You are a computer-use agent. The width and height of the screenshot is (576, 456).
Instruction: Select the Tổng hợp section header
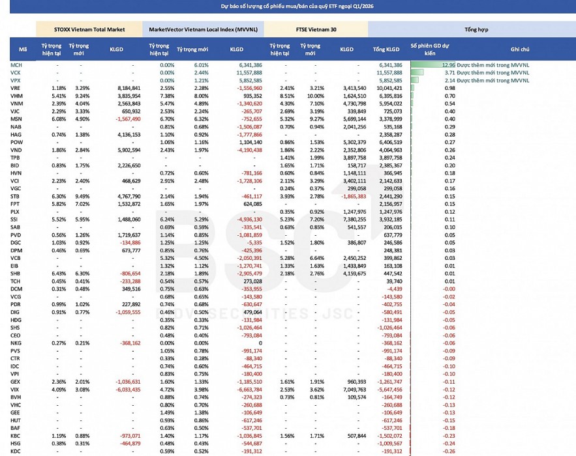pos(472,29)
